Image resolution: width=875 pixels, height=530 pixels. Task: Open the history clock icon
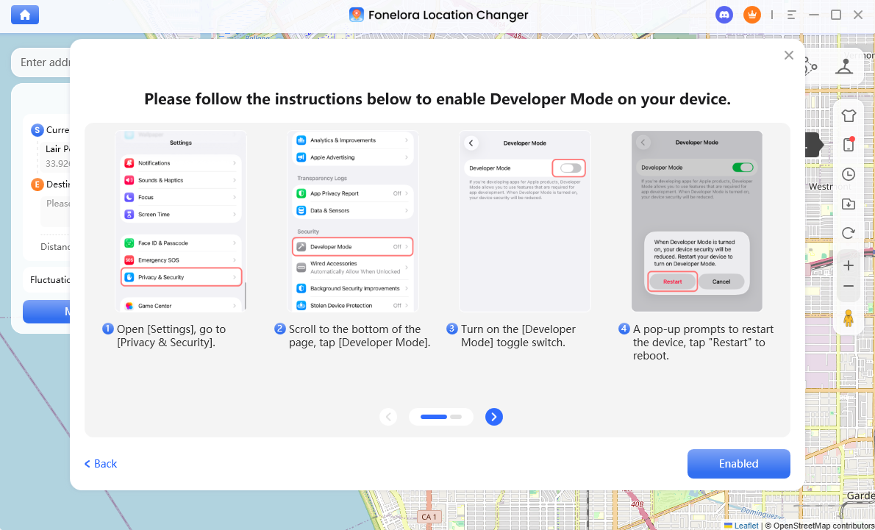[x=849, y=174]
